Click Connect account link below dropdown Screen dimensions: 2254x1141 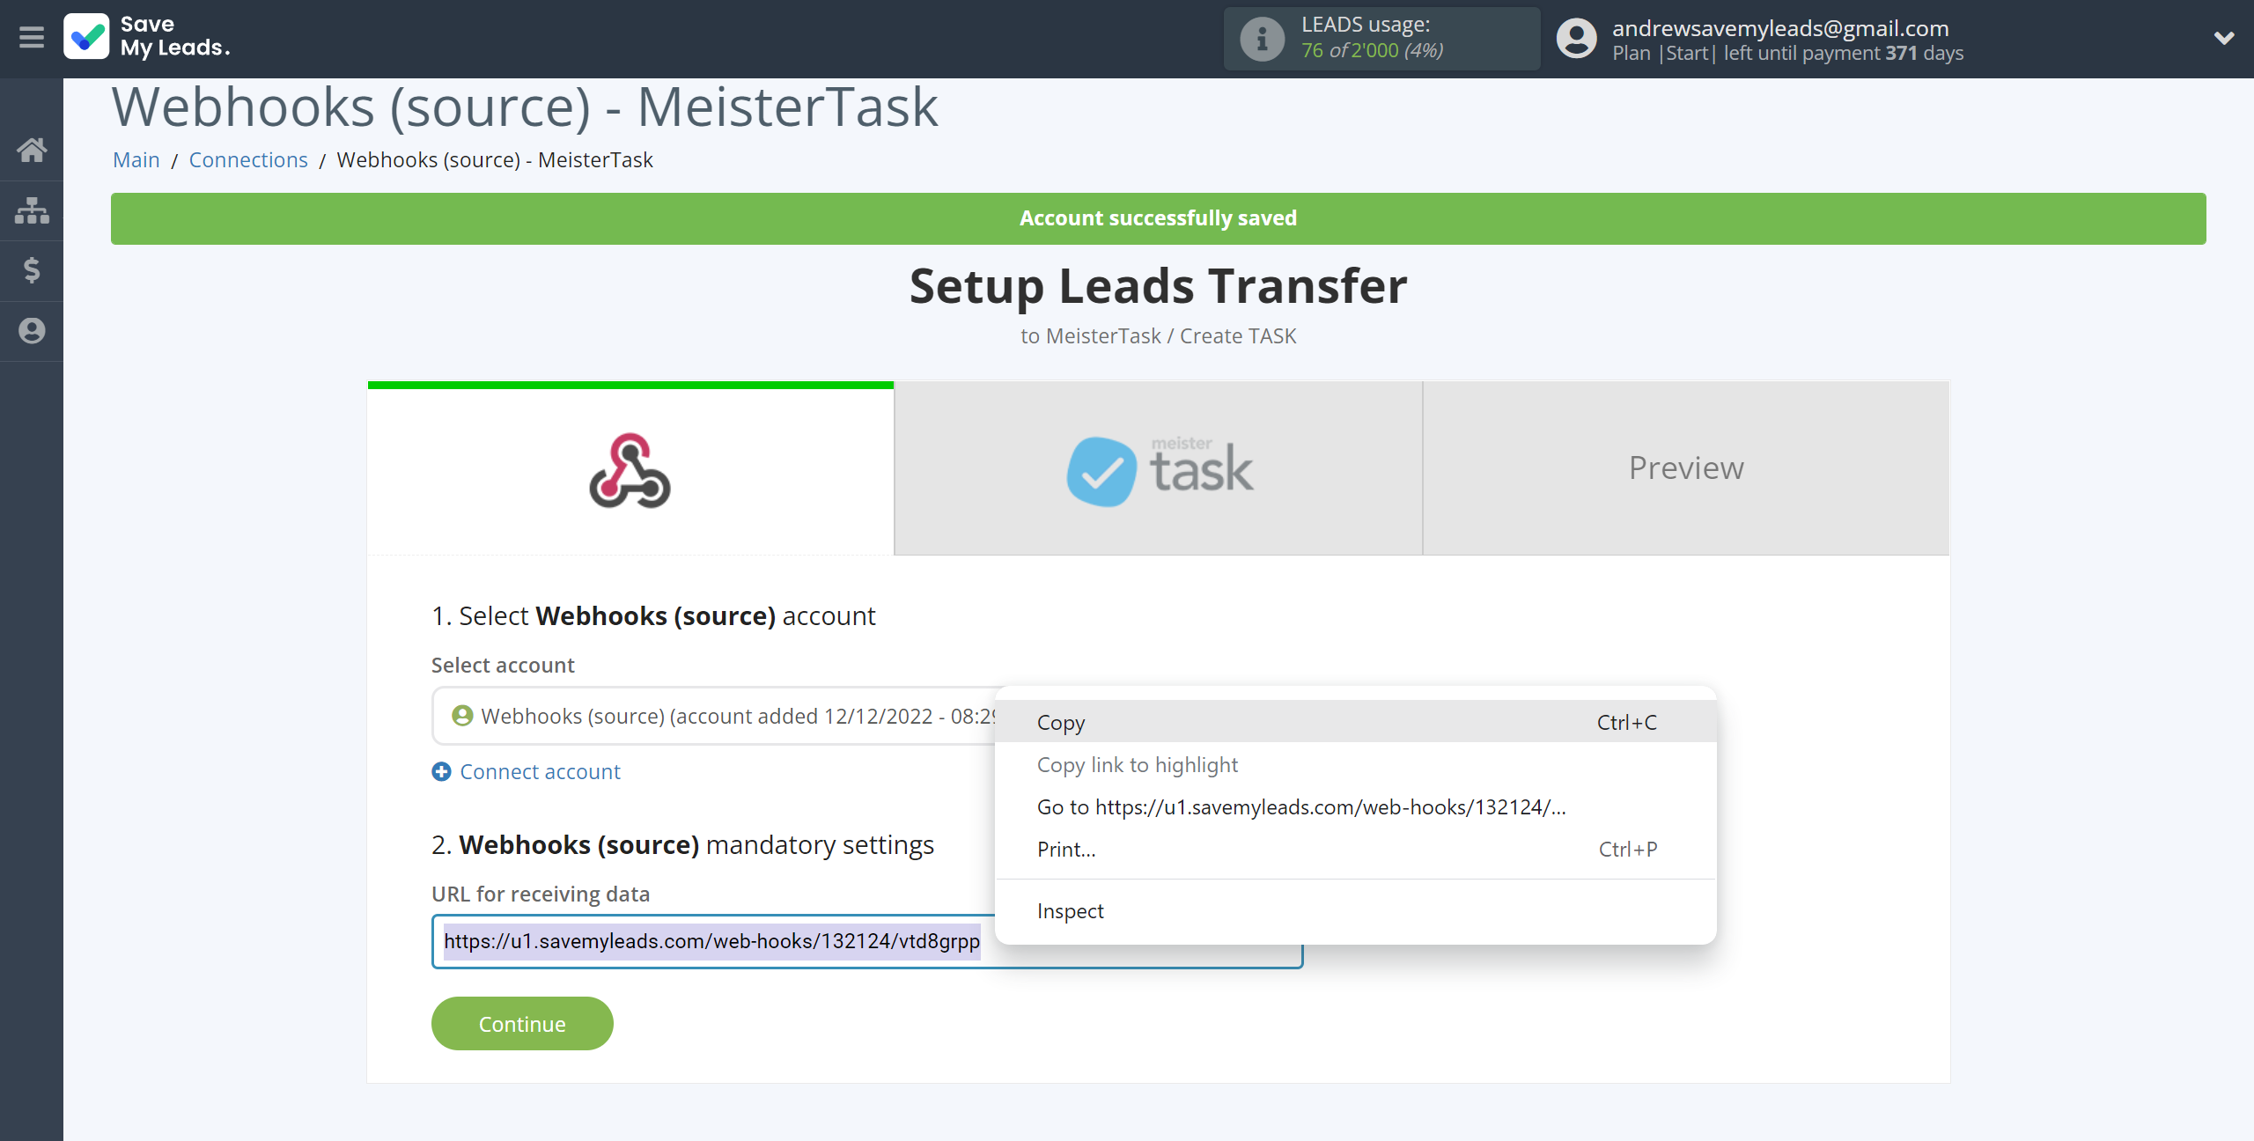533,769
